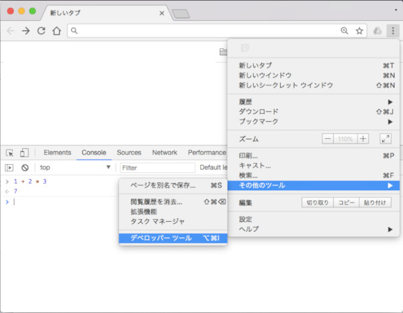Click the 貼り付け button in the menu

pos(376,202)
